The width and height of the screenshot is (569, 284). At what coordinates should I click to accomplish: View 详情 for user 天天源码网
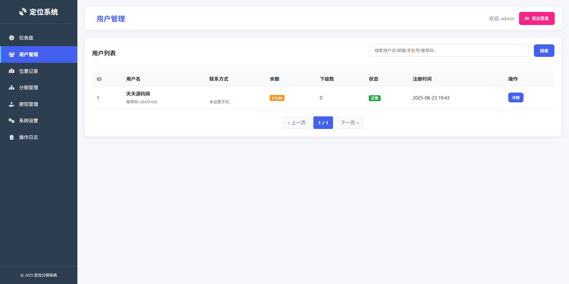coord(515,98)
